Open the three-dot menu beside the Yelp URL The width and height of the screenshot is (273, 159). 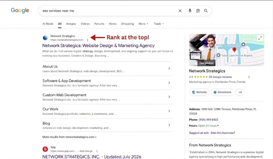[x=97, y=151]
